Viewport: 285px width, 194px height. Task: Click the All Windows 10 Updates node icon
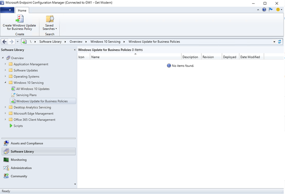(x=13, y=89)
